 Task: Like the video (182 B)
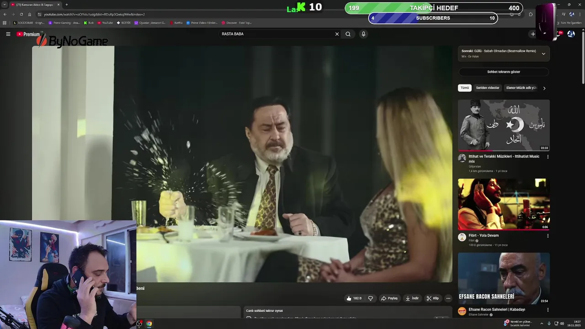point(354,298)
